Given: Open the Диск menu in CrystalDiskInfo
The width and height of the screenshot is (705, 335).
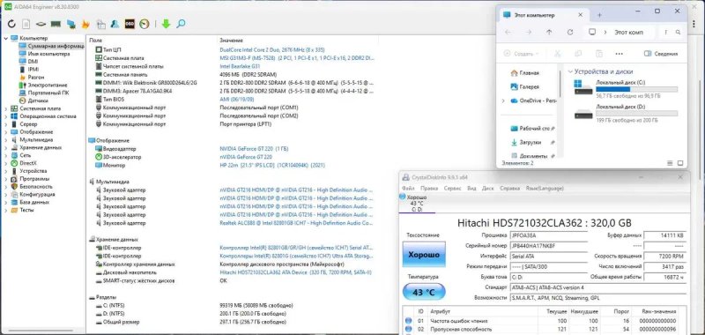Looking at the screenshot, I should (488, 189).
